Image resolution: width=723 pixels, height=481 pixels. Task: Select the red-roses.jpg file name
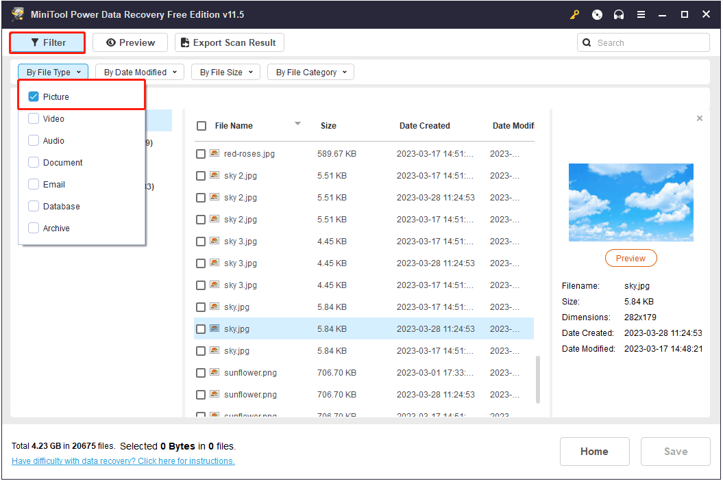(249, 154)
